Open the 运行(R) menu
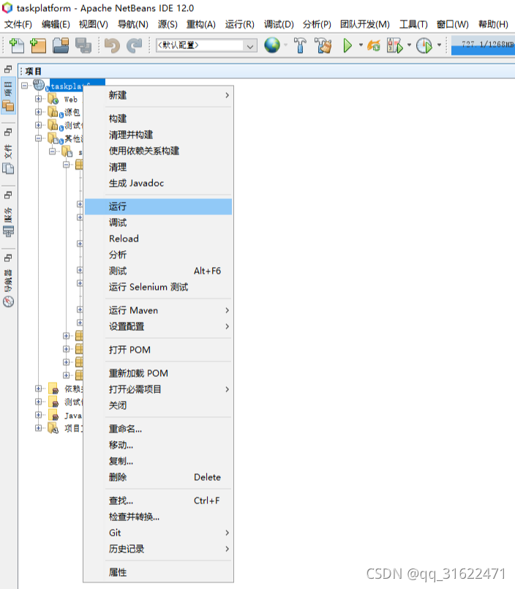515x589 pixels. (240, 24)
